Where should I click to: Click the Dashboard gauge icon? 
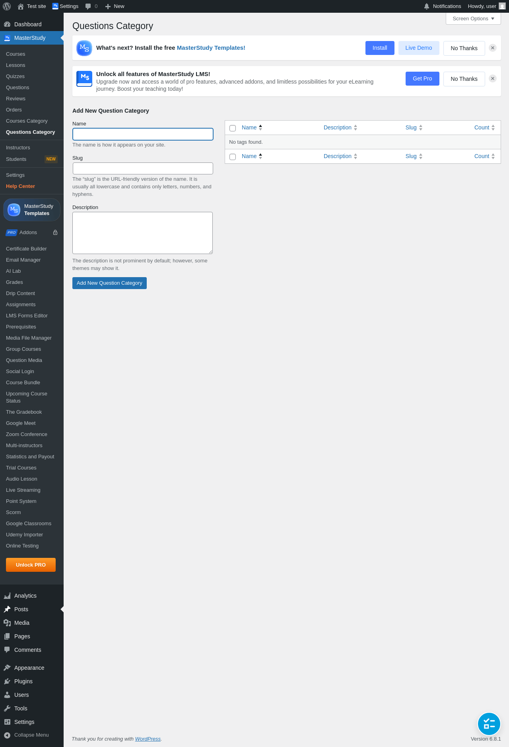[x=7, y=24]
